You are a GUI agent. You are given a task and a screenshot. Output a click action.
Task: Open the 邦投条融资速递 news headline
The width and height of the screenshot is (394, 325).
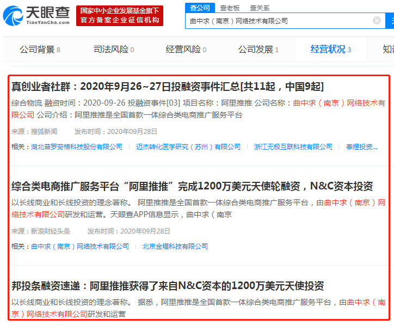coord(168,286)
